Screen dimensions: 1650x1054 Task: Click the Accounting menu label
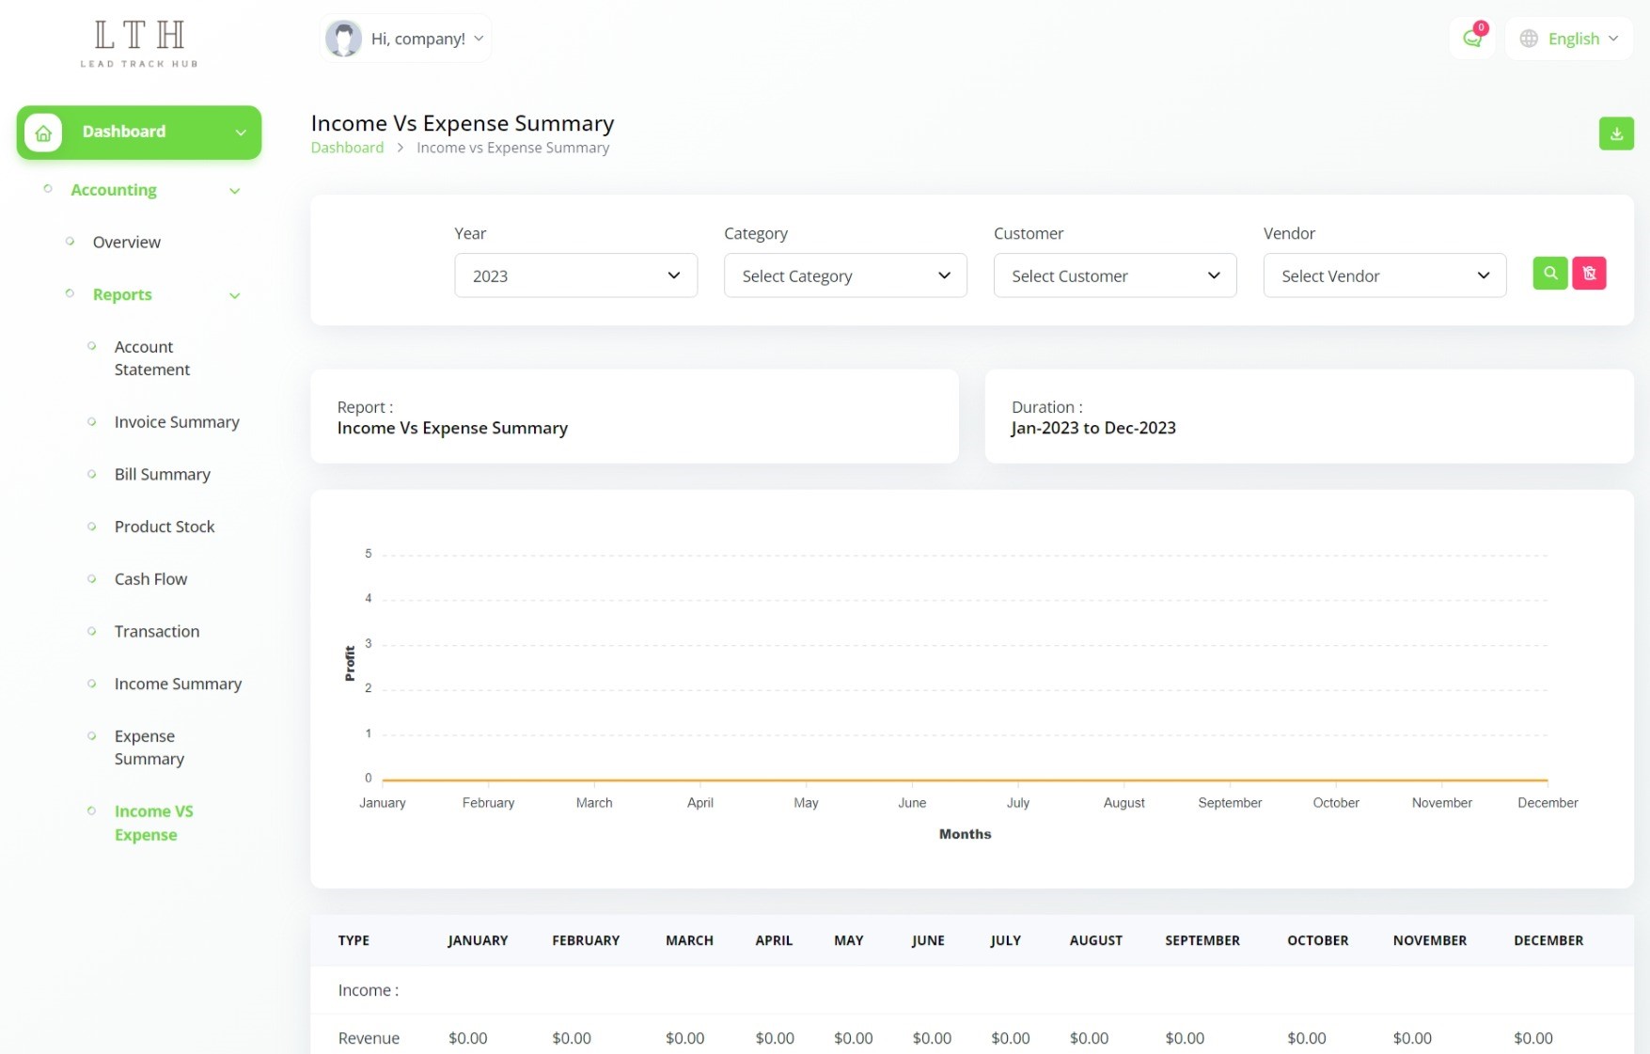[x=114, y=190]
